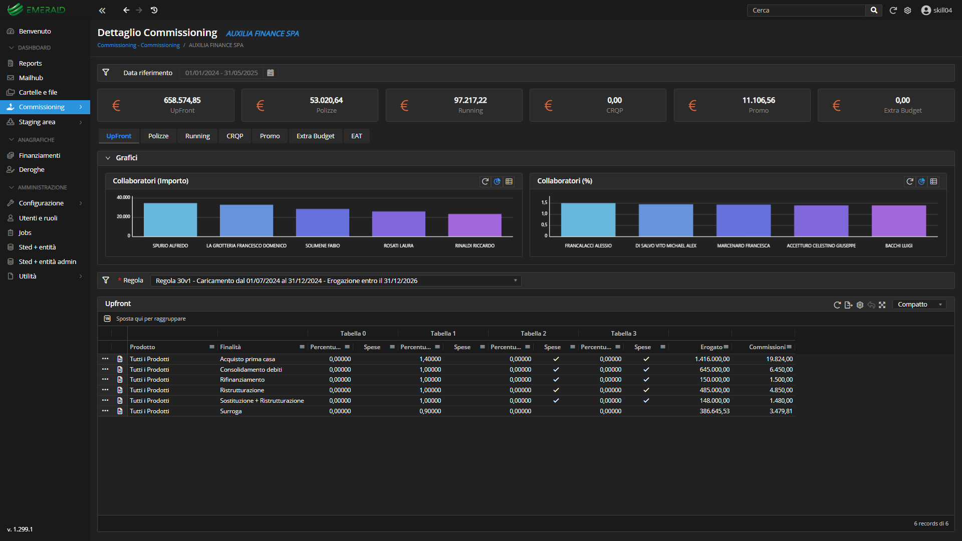Toggle Tabella 2 Spese check for Sostituzione + Ristrutturazione
This screenshot has width=962, height=541.
[556, 400]
